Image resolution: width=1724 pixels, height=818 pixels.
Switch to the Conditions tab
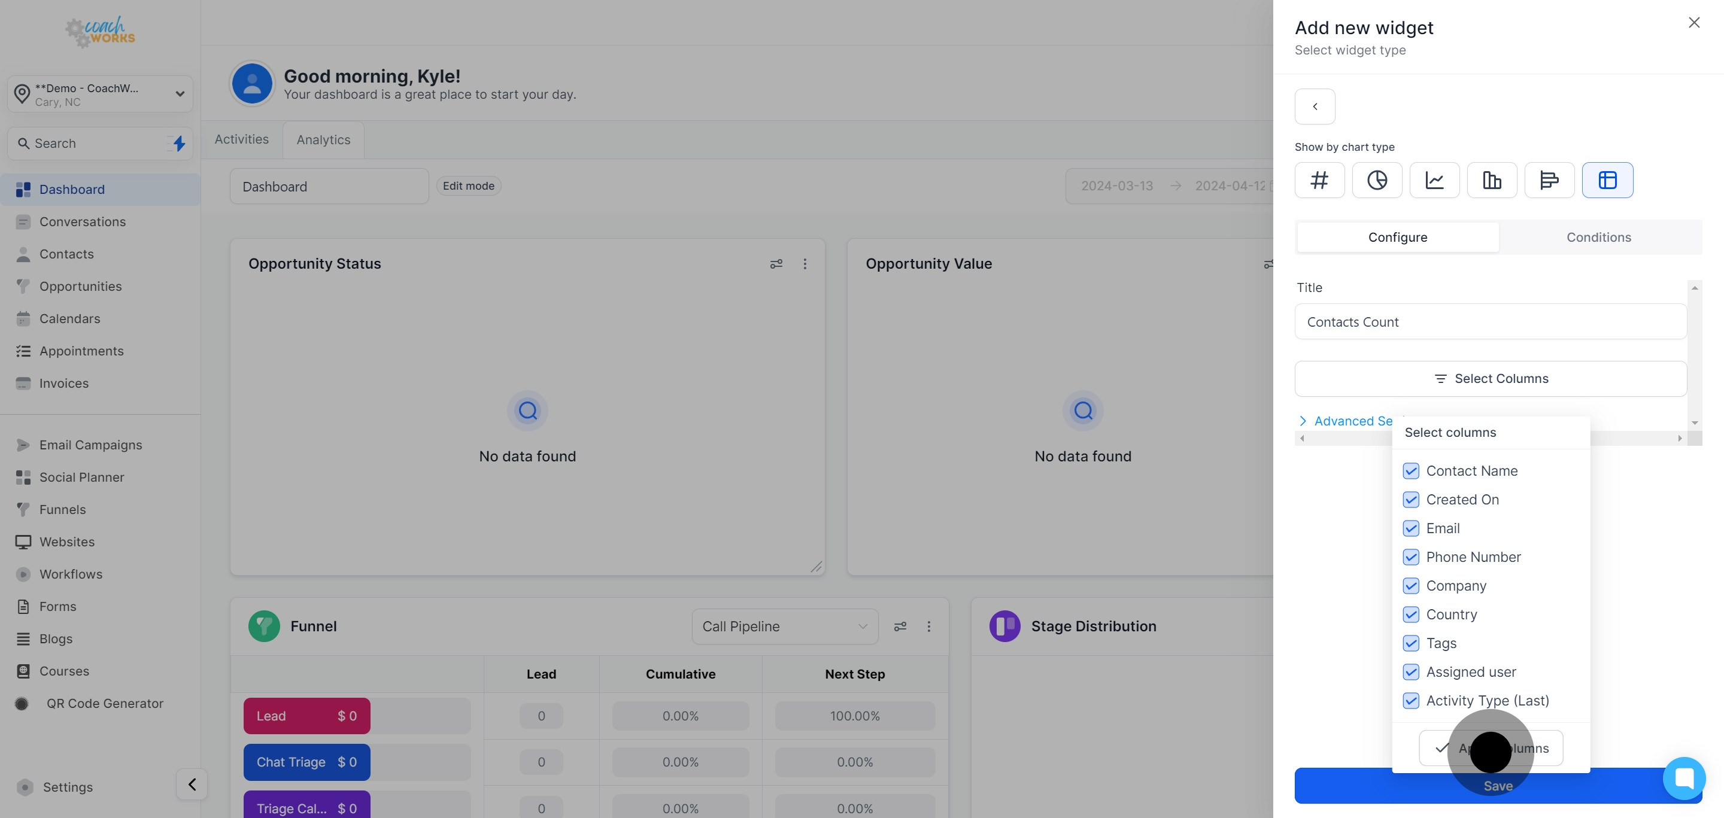pyautogui.click(x=1598, y=238)
